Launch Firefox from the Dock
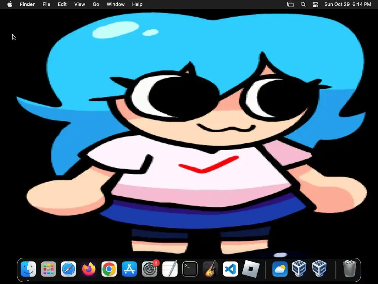The height and width of the screenshot is (284, 378). [x=89, y=269]
